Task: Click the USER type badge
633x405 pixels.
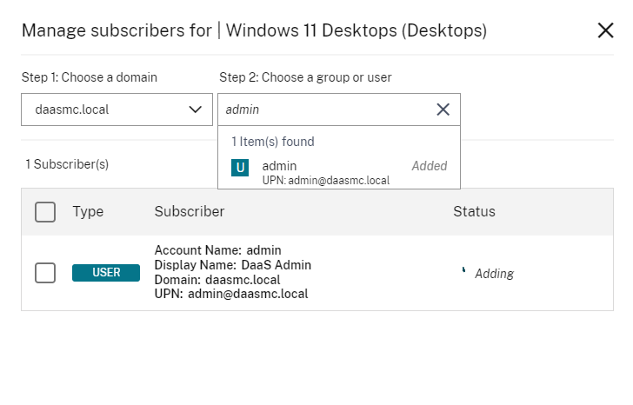Action: (x=107, y=273)
